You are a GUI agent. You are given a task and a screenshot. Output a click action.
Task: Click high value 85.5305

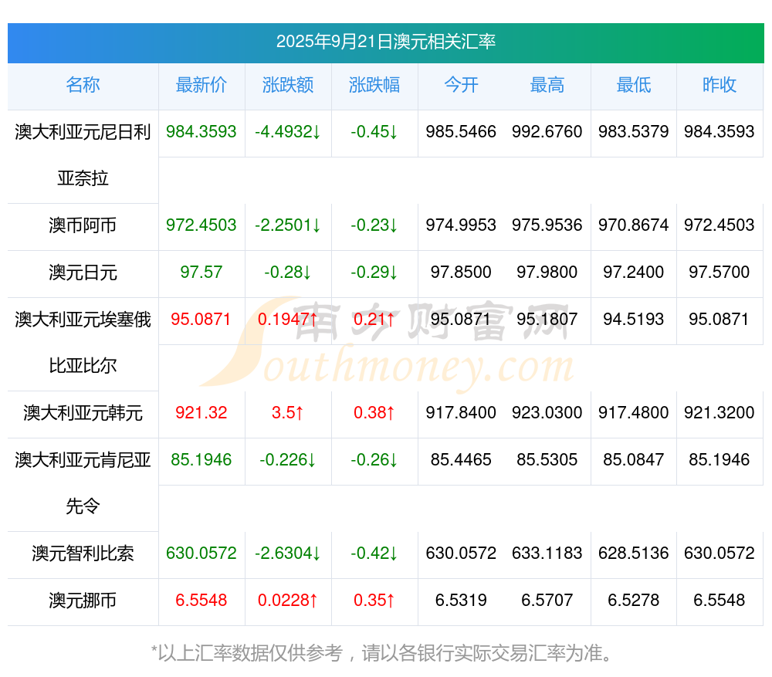tap(547, 460)
